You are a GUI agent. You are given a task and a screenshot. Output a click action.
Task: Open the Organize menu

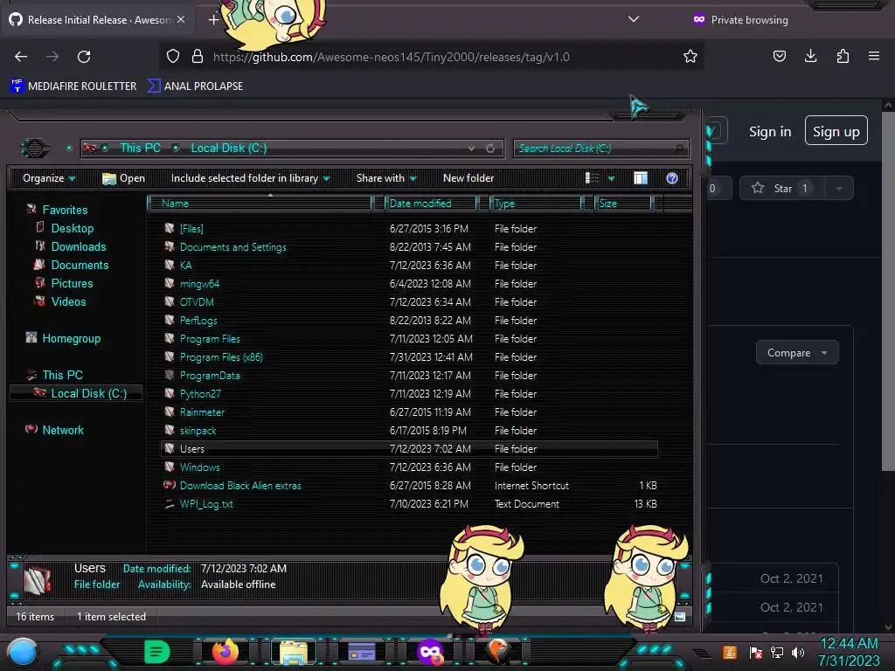tap(49, 178)
